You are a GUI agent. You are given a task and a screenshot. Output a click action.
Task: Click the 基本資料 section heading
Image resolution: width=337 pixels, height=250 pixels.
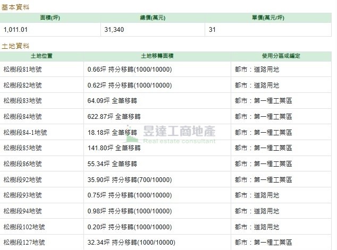(x=15, y=7)
